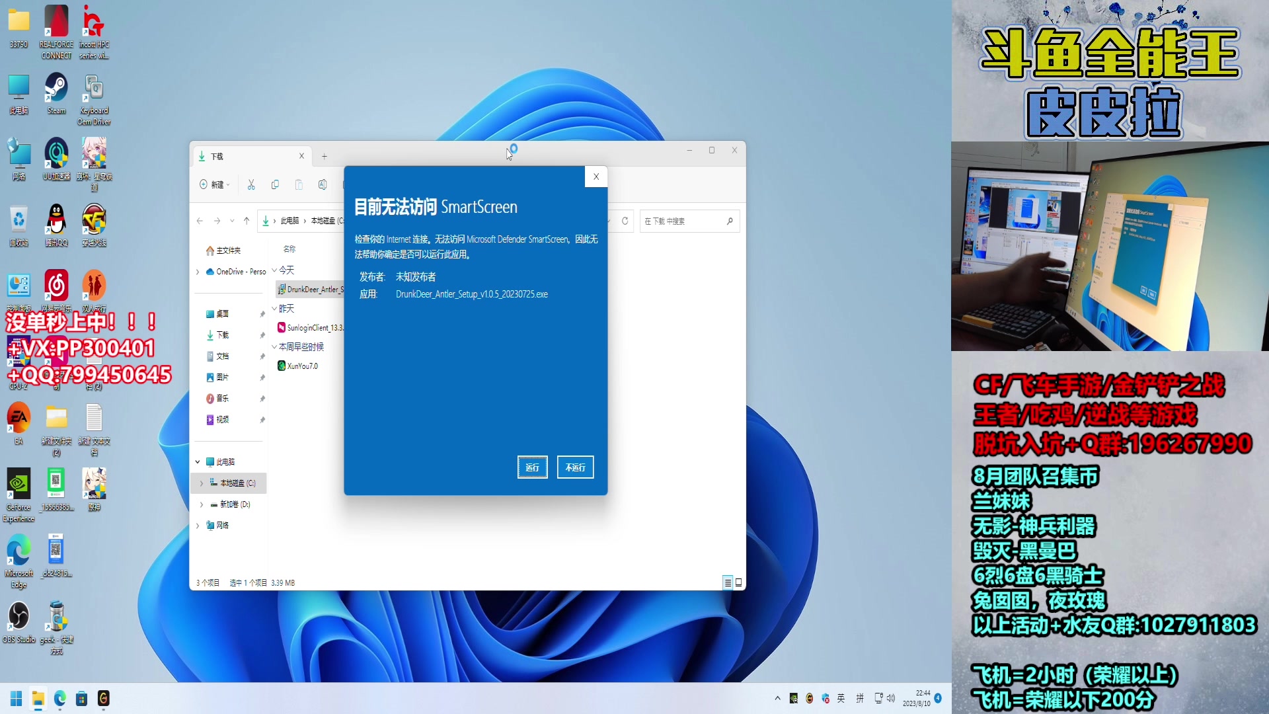Click the Up directory arrow
The image size is (1269, 714).
click(247, 221)
